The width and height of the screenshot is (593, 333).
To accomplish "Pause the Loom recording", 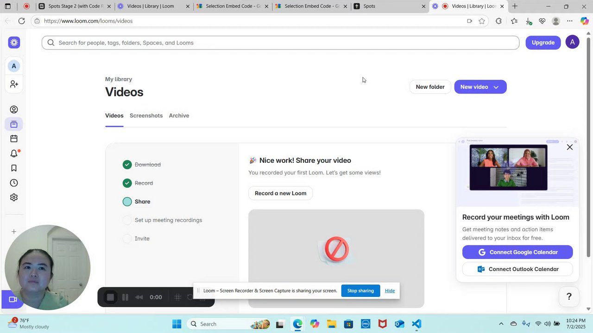I will [x=125, y=297].
